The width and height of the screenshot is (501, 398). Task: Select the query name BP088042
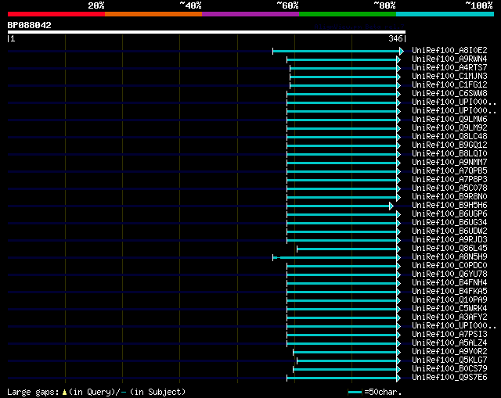tap(30, 25)
